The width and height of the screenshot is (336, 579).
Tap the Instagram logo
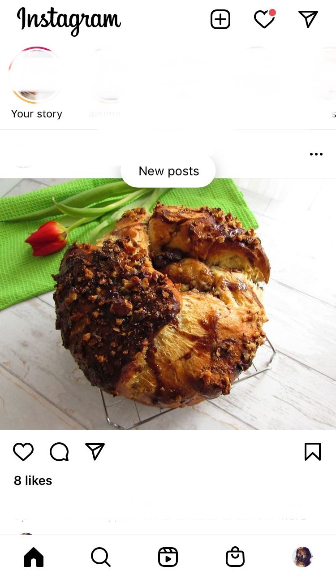(69, 21)
